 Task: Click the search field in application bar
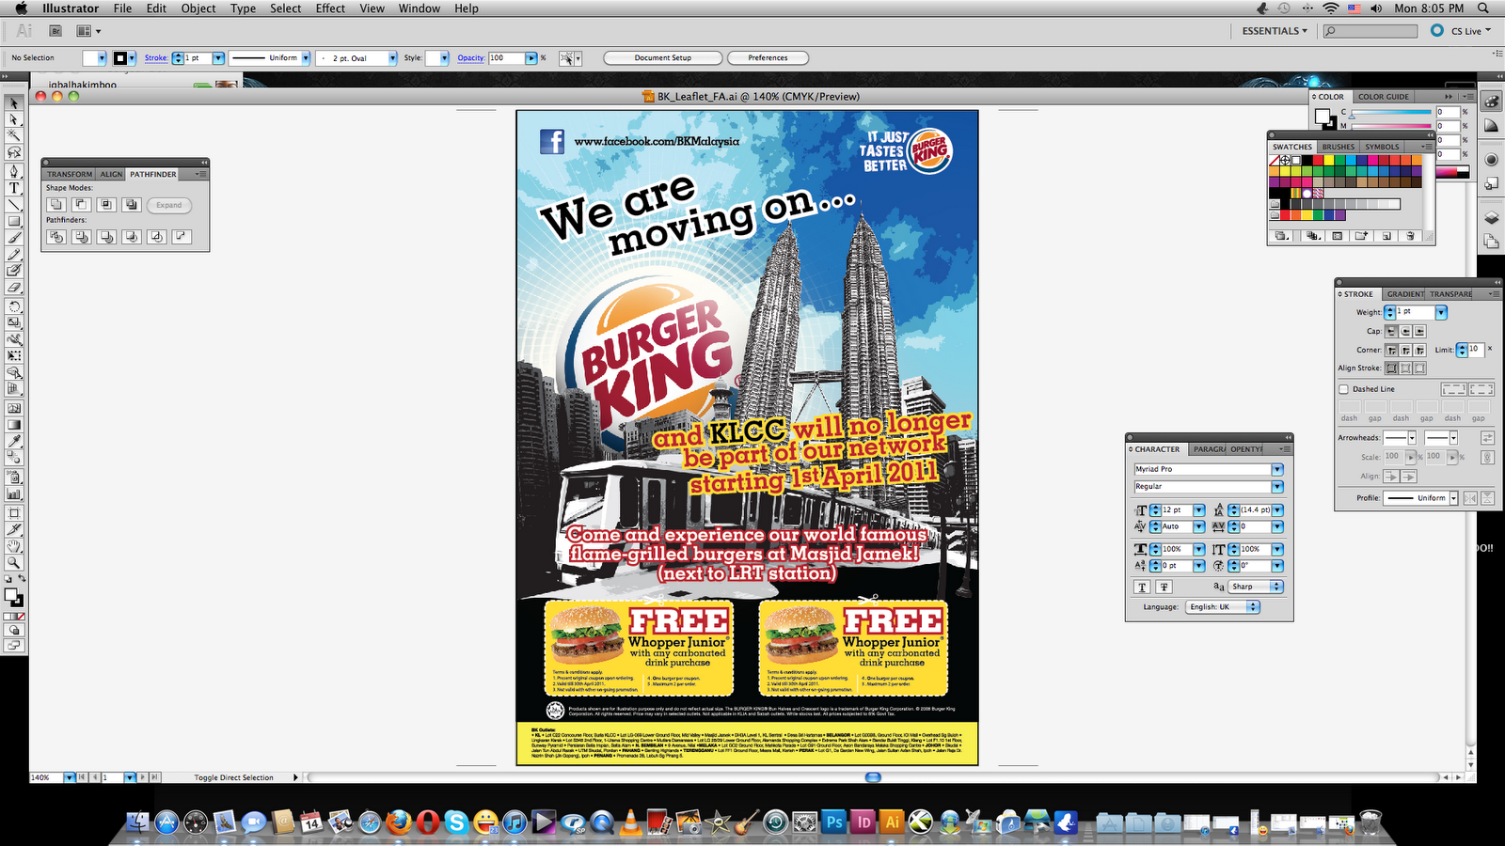pos(1370,31)
